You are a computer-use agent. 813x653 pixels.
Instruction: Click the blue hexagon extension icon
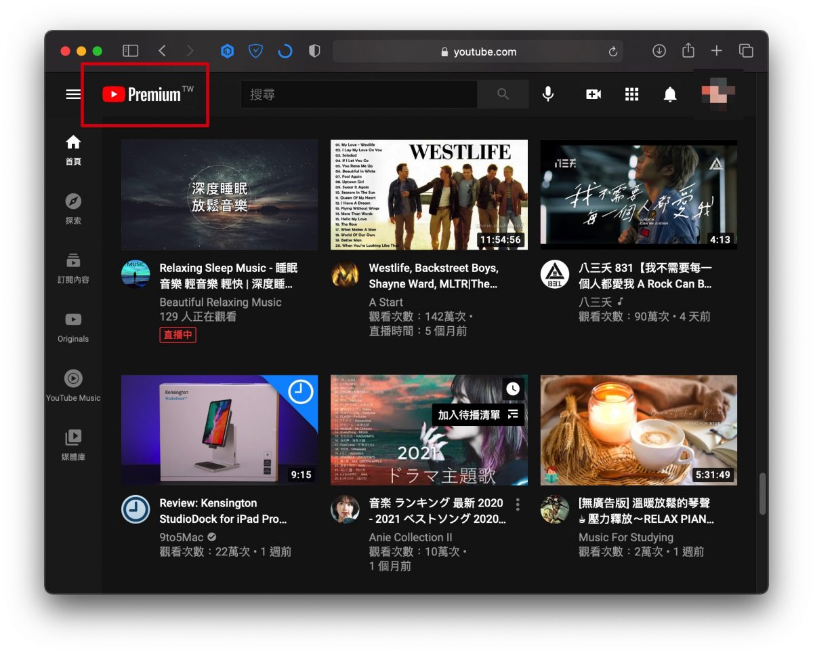(228, 51)
